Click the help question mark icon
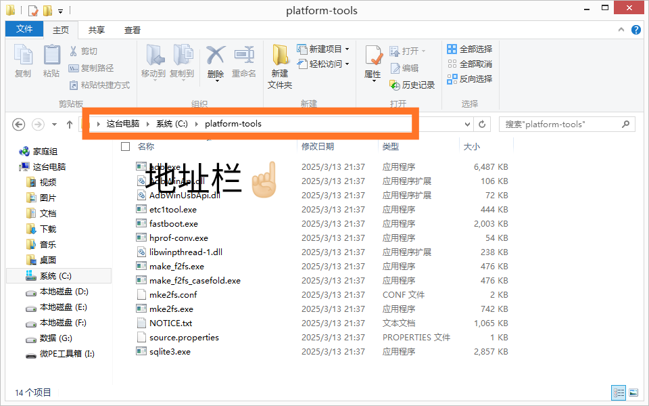 tap(635, 30)
